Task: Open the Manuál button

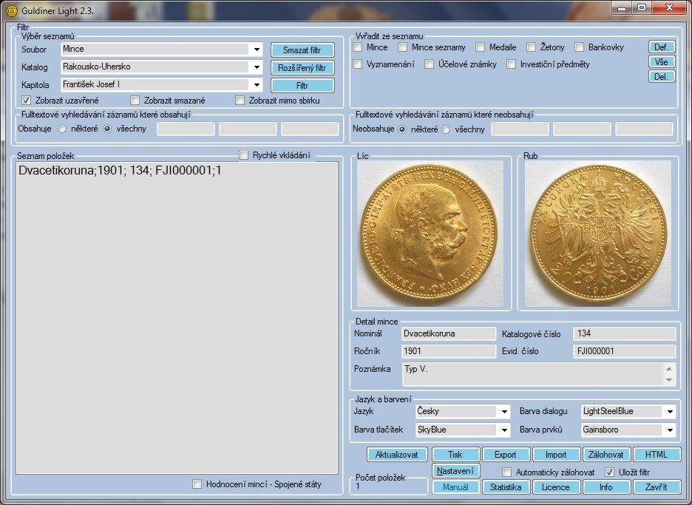Action: (x=455, y=487)
